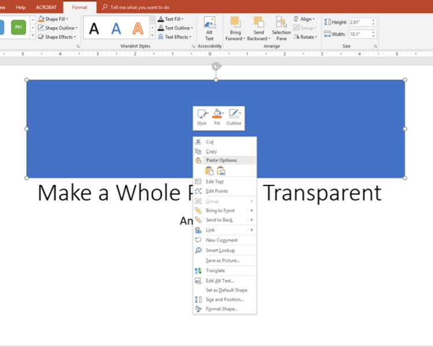Apply the orange outlined WordArt A style
433x347 pixels.
click(138, 28)
